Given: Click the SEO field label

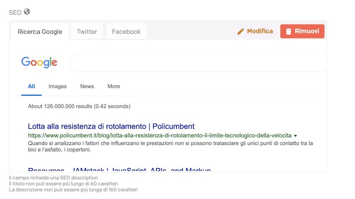Looking at the screenshot, I should point(15,12).
